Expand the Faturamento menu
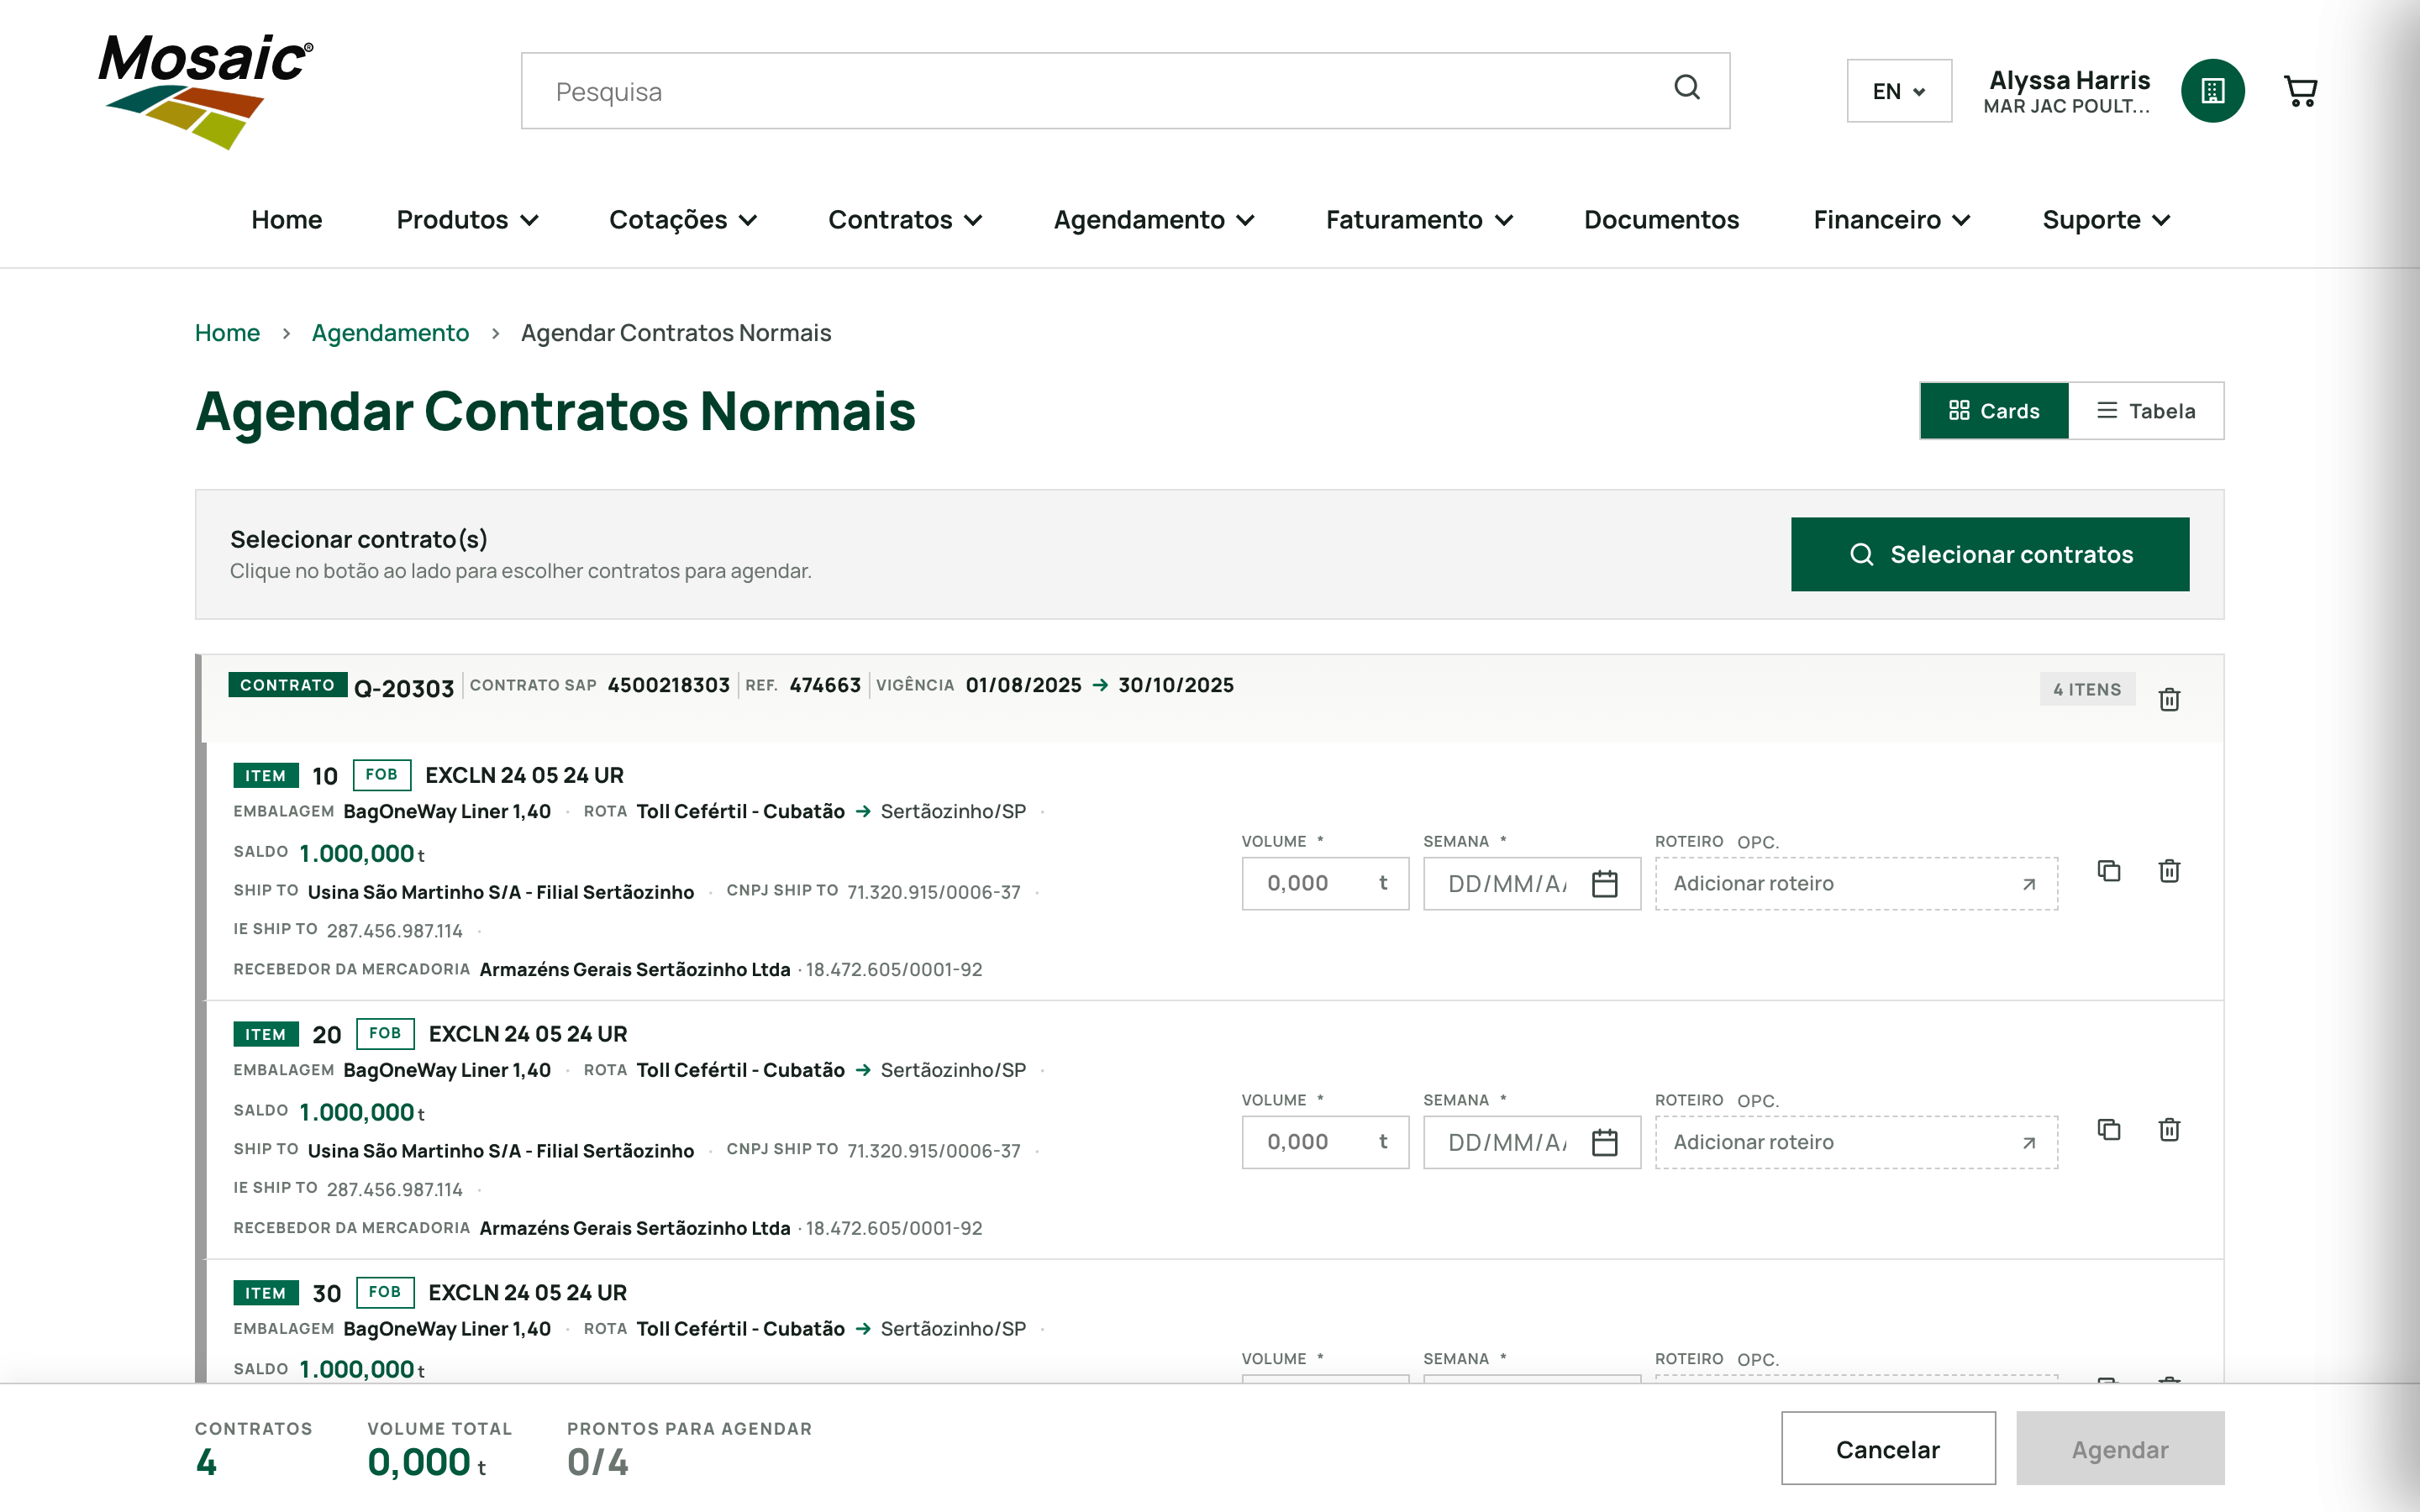 1419,220
